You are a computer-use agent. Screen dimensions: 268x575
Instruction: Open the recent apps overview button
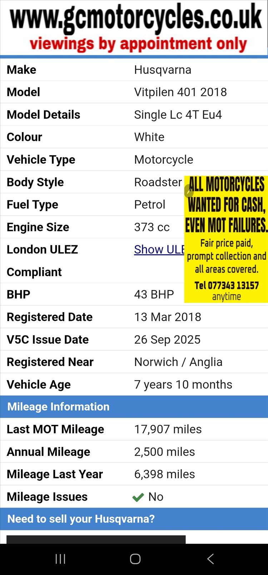click(60, 559)
